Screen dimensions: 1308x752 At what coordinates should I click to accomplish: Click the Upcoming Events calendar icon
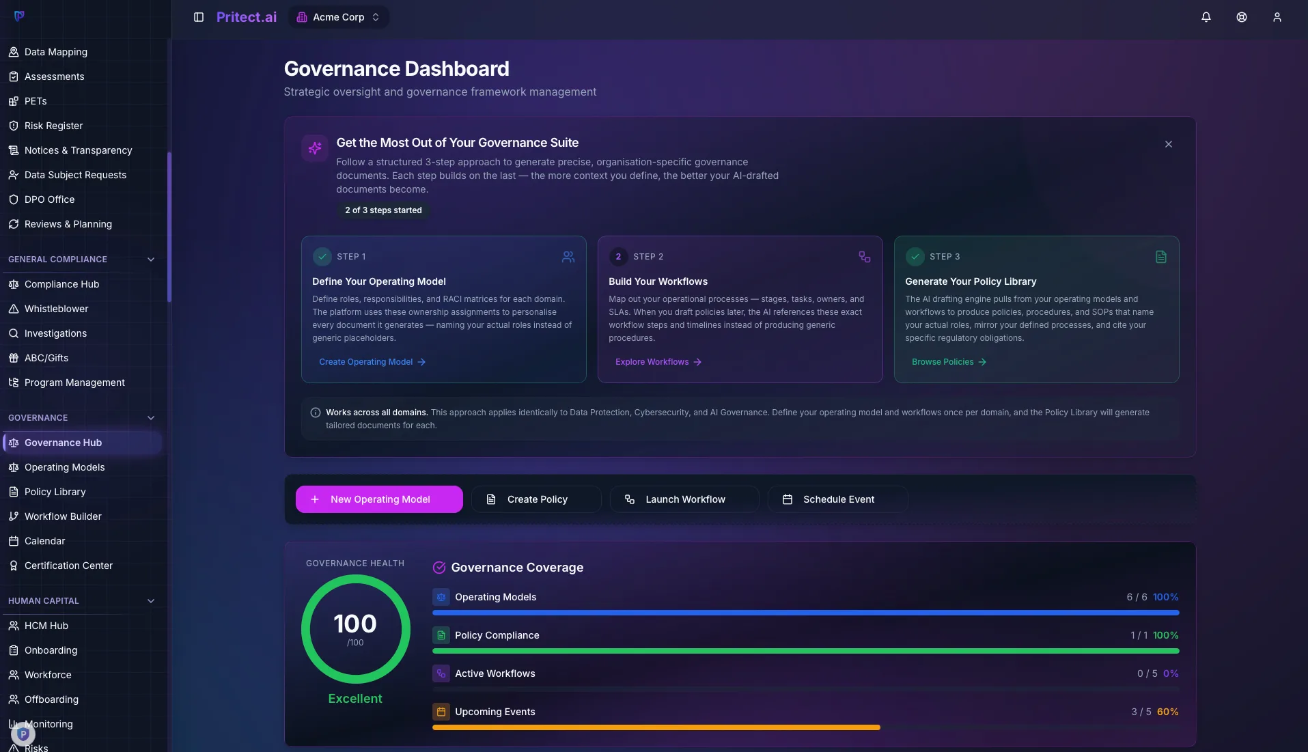click(441, 712)
